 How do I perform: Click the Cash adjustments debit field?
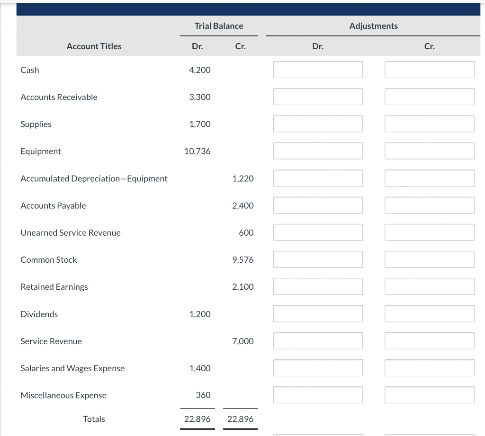[x=318, y=69]
